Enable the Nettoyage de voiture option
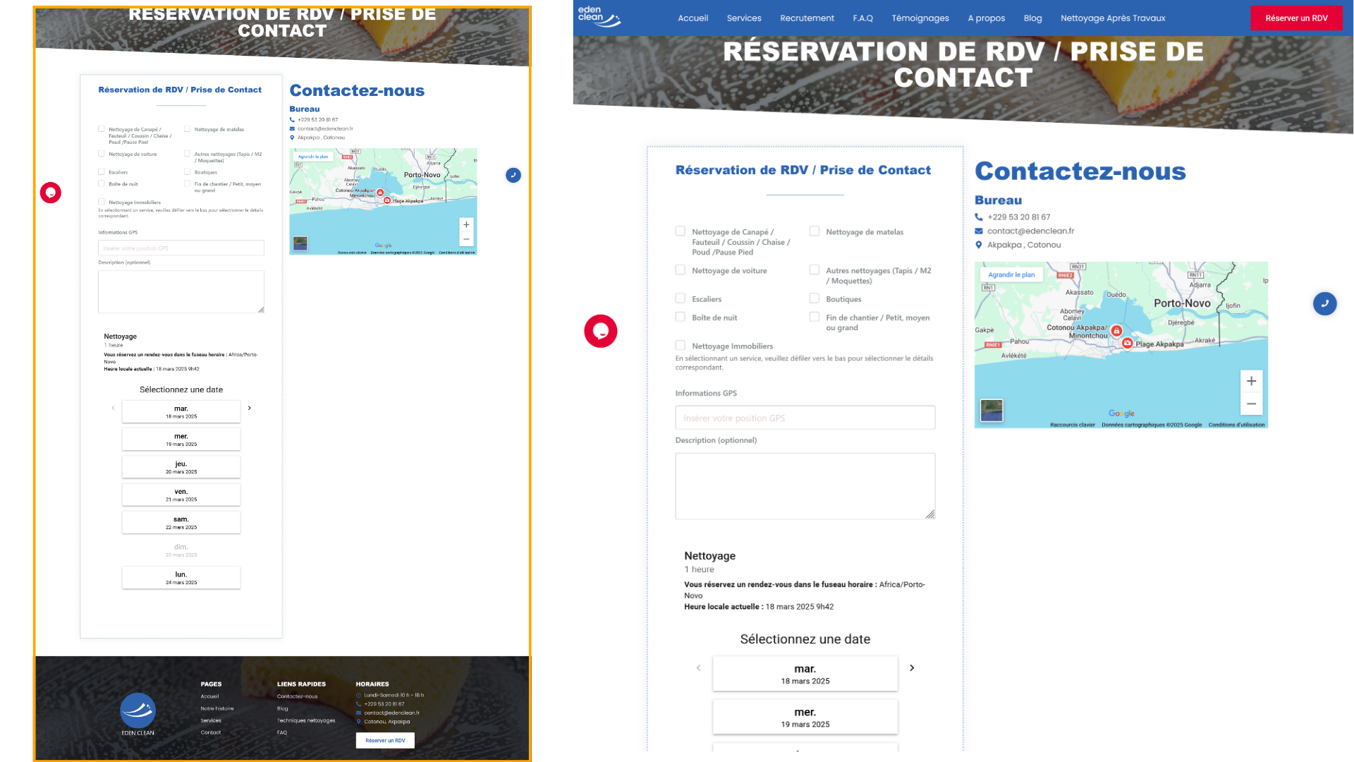1354x762 pixels. [x=681, y=270]
